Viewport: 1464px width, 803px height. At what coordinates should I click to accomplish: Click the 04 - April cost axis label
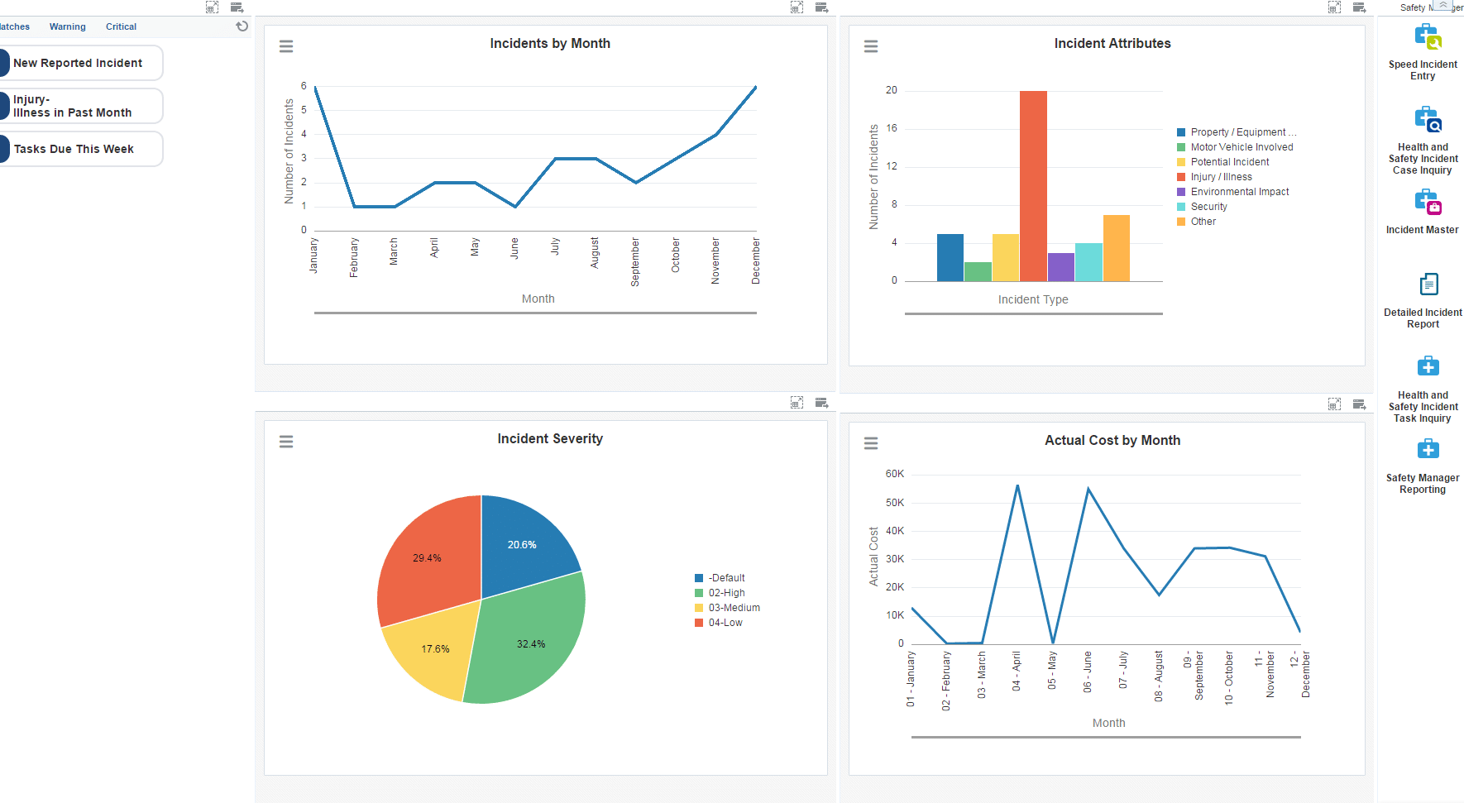pos(1017,671)
